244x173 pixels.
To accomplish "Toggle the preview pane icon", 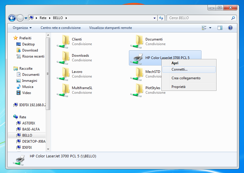I will pyautogui.click(x=220, y=28).
